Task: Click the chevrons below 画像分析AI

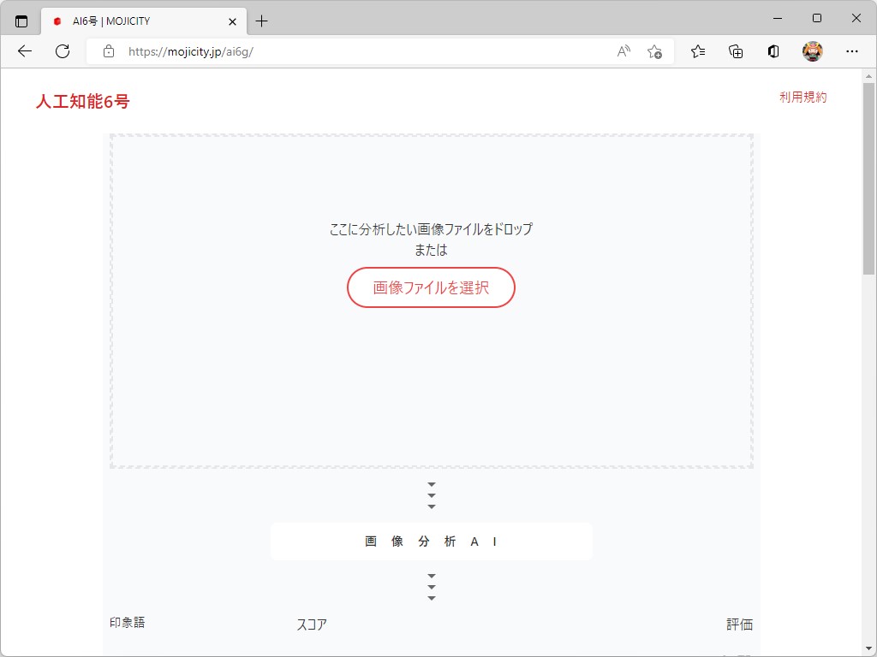Action: (431, 587)
